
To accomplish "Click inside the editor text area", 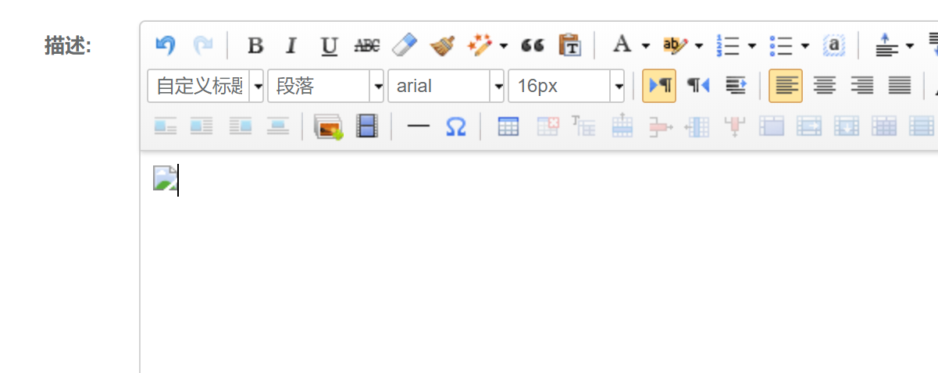I will point(539,262).
